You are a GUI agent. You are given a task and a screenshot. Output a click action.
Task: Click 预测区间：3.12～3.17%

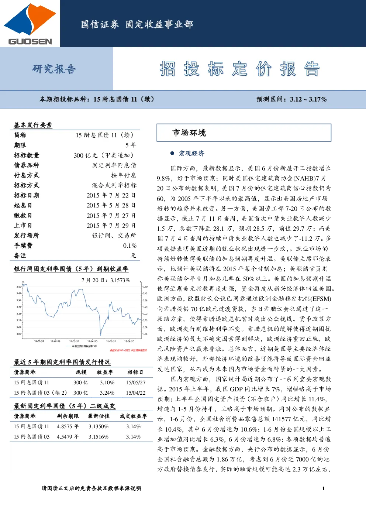[291, 99]
